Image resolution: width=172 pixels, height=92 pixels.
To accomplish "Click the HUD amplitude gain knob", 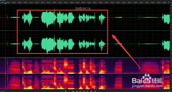I will [x=80, y=9].
